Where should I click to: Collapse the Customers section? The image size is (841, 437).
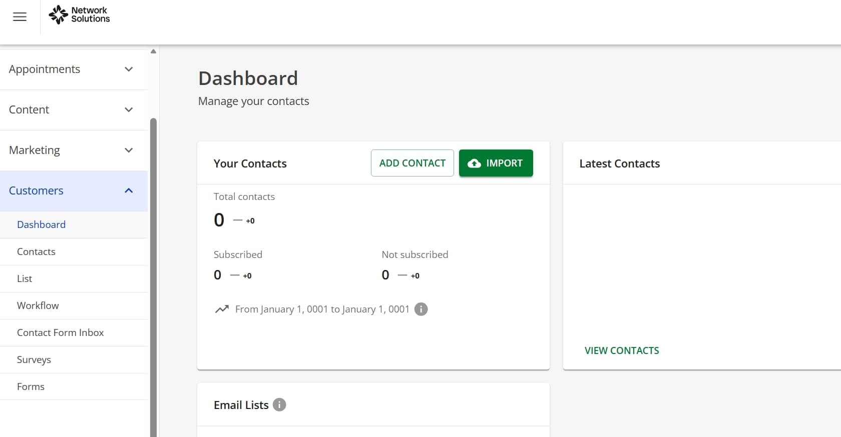[74, 191]
